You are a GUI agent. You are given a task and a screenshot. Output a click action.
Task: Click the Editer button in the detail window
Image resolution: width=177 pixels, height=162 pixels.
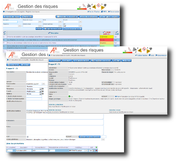116,61
